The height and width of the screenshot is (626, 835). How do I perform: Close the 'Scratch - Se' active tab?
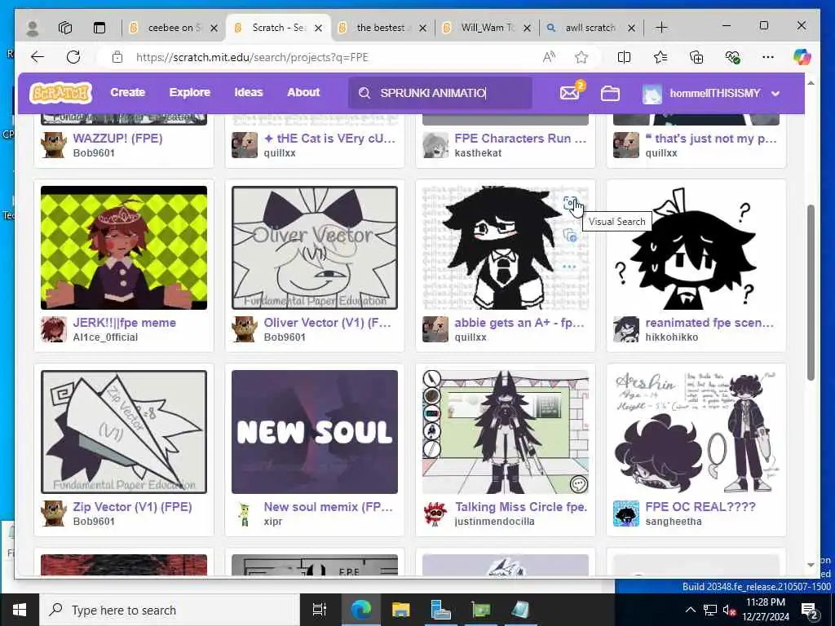[319, 28]
